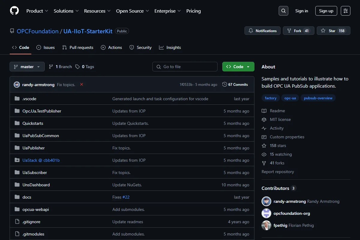Viewport: 360px width, 240px height.
Task: Switch to the Insights tab
Action: (x=170, y=47)
